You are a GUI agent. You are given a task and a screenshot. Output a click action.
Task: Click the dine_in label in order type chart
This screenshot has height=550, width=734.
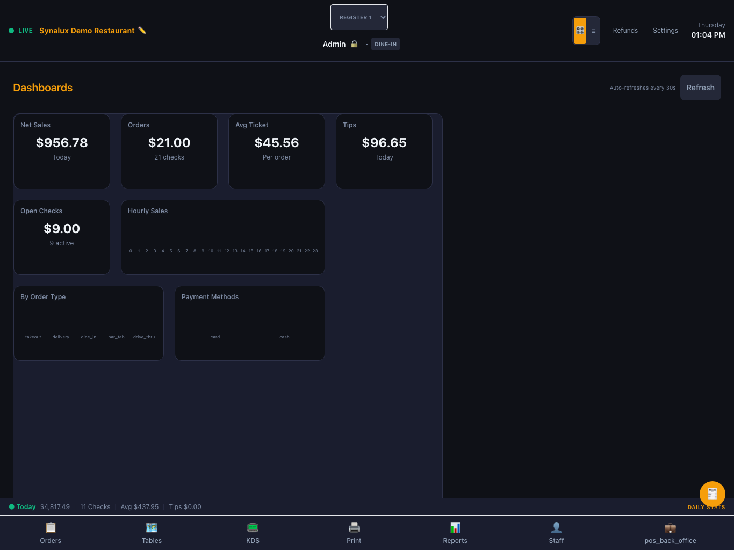coord(89,337)
